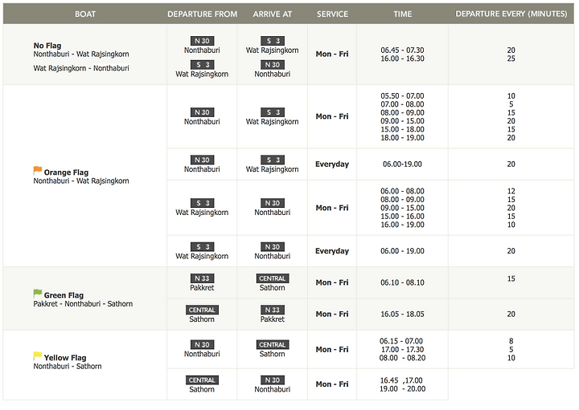Click the CENTRAL departure badge in the 19.00 - 20.00 row
The width and height of the screenshot is (579, 410).
pos(202,380)
